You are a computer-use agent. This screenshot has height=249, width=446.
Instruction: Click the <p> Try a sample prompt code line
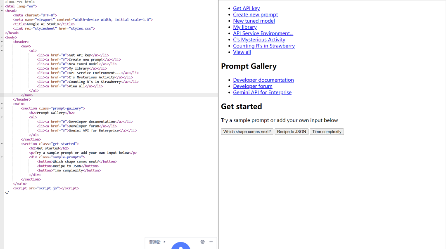pyautogui.click(x=83, y=153)
